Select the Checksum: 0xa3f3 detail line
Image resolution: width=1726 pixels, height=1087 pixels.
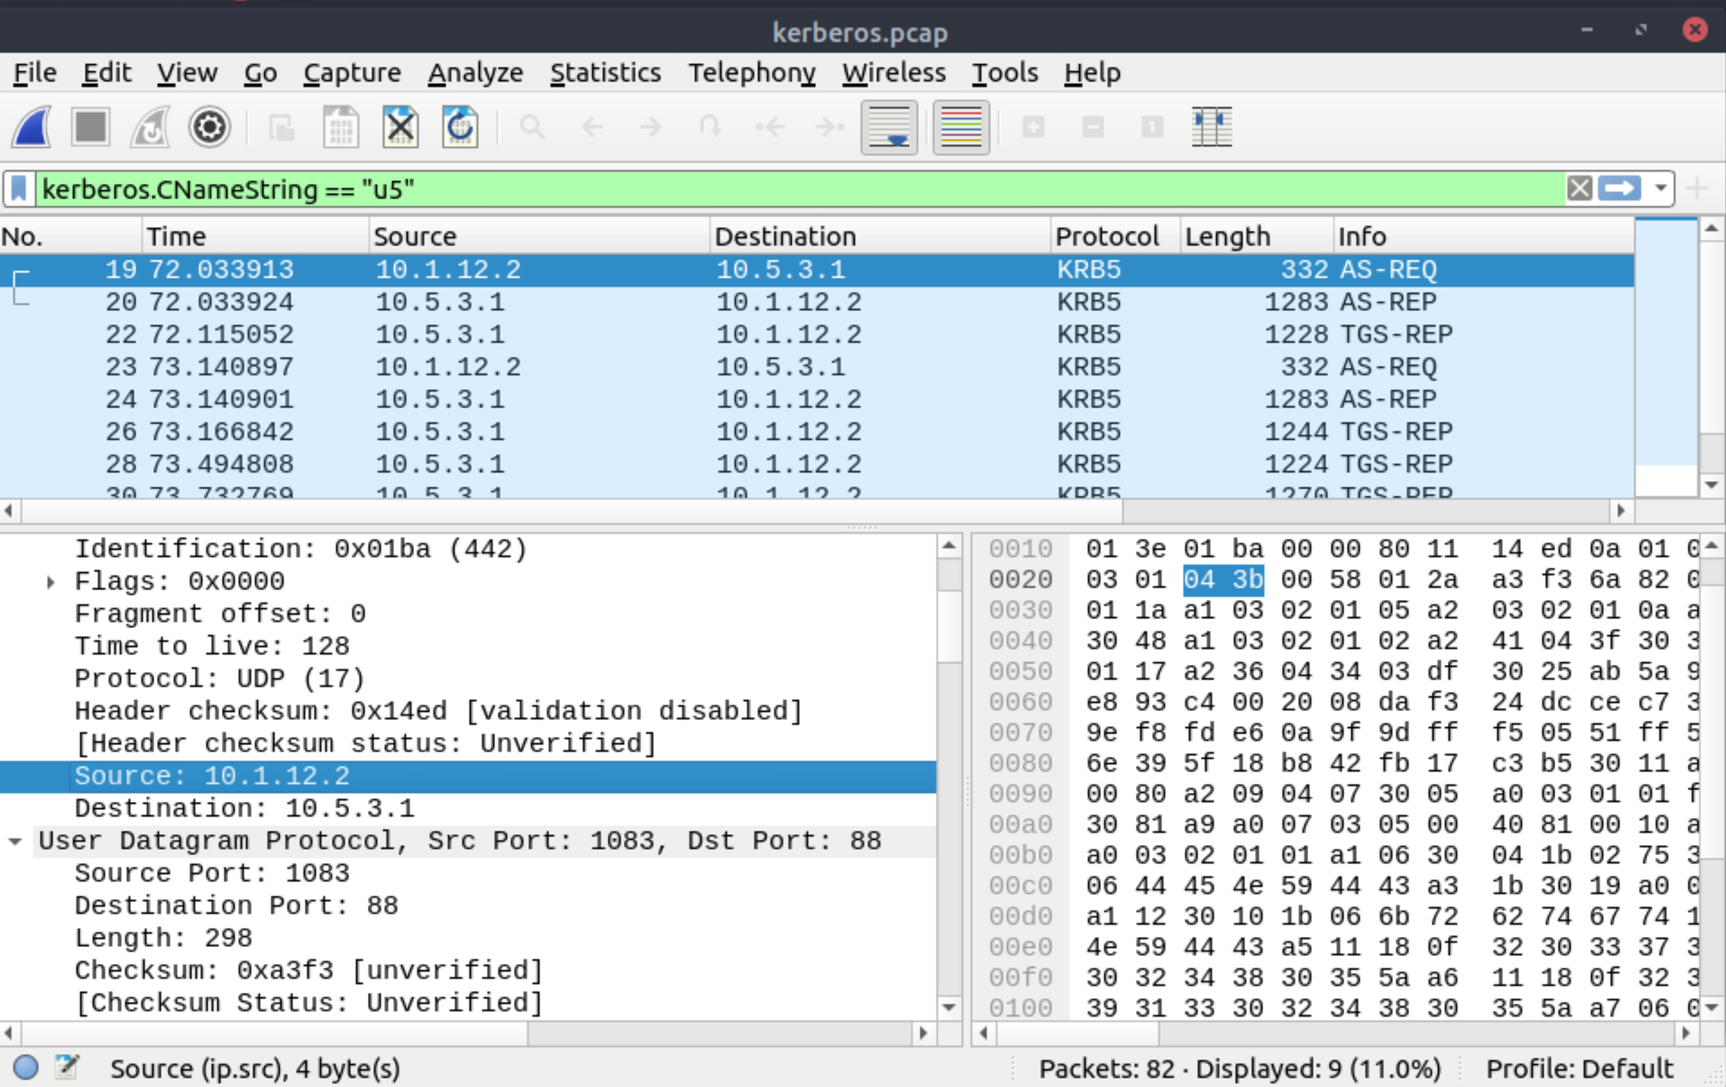point(468,970)
